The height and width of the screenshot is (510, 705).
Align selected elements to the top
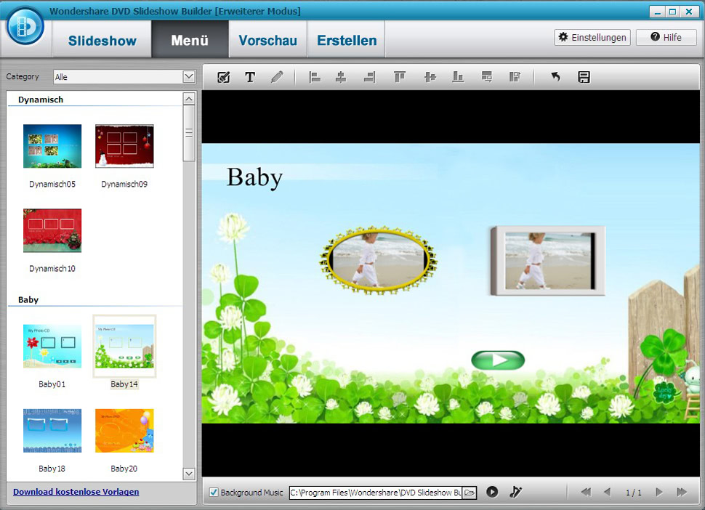tap(400, 76)
